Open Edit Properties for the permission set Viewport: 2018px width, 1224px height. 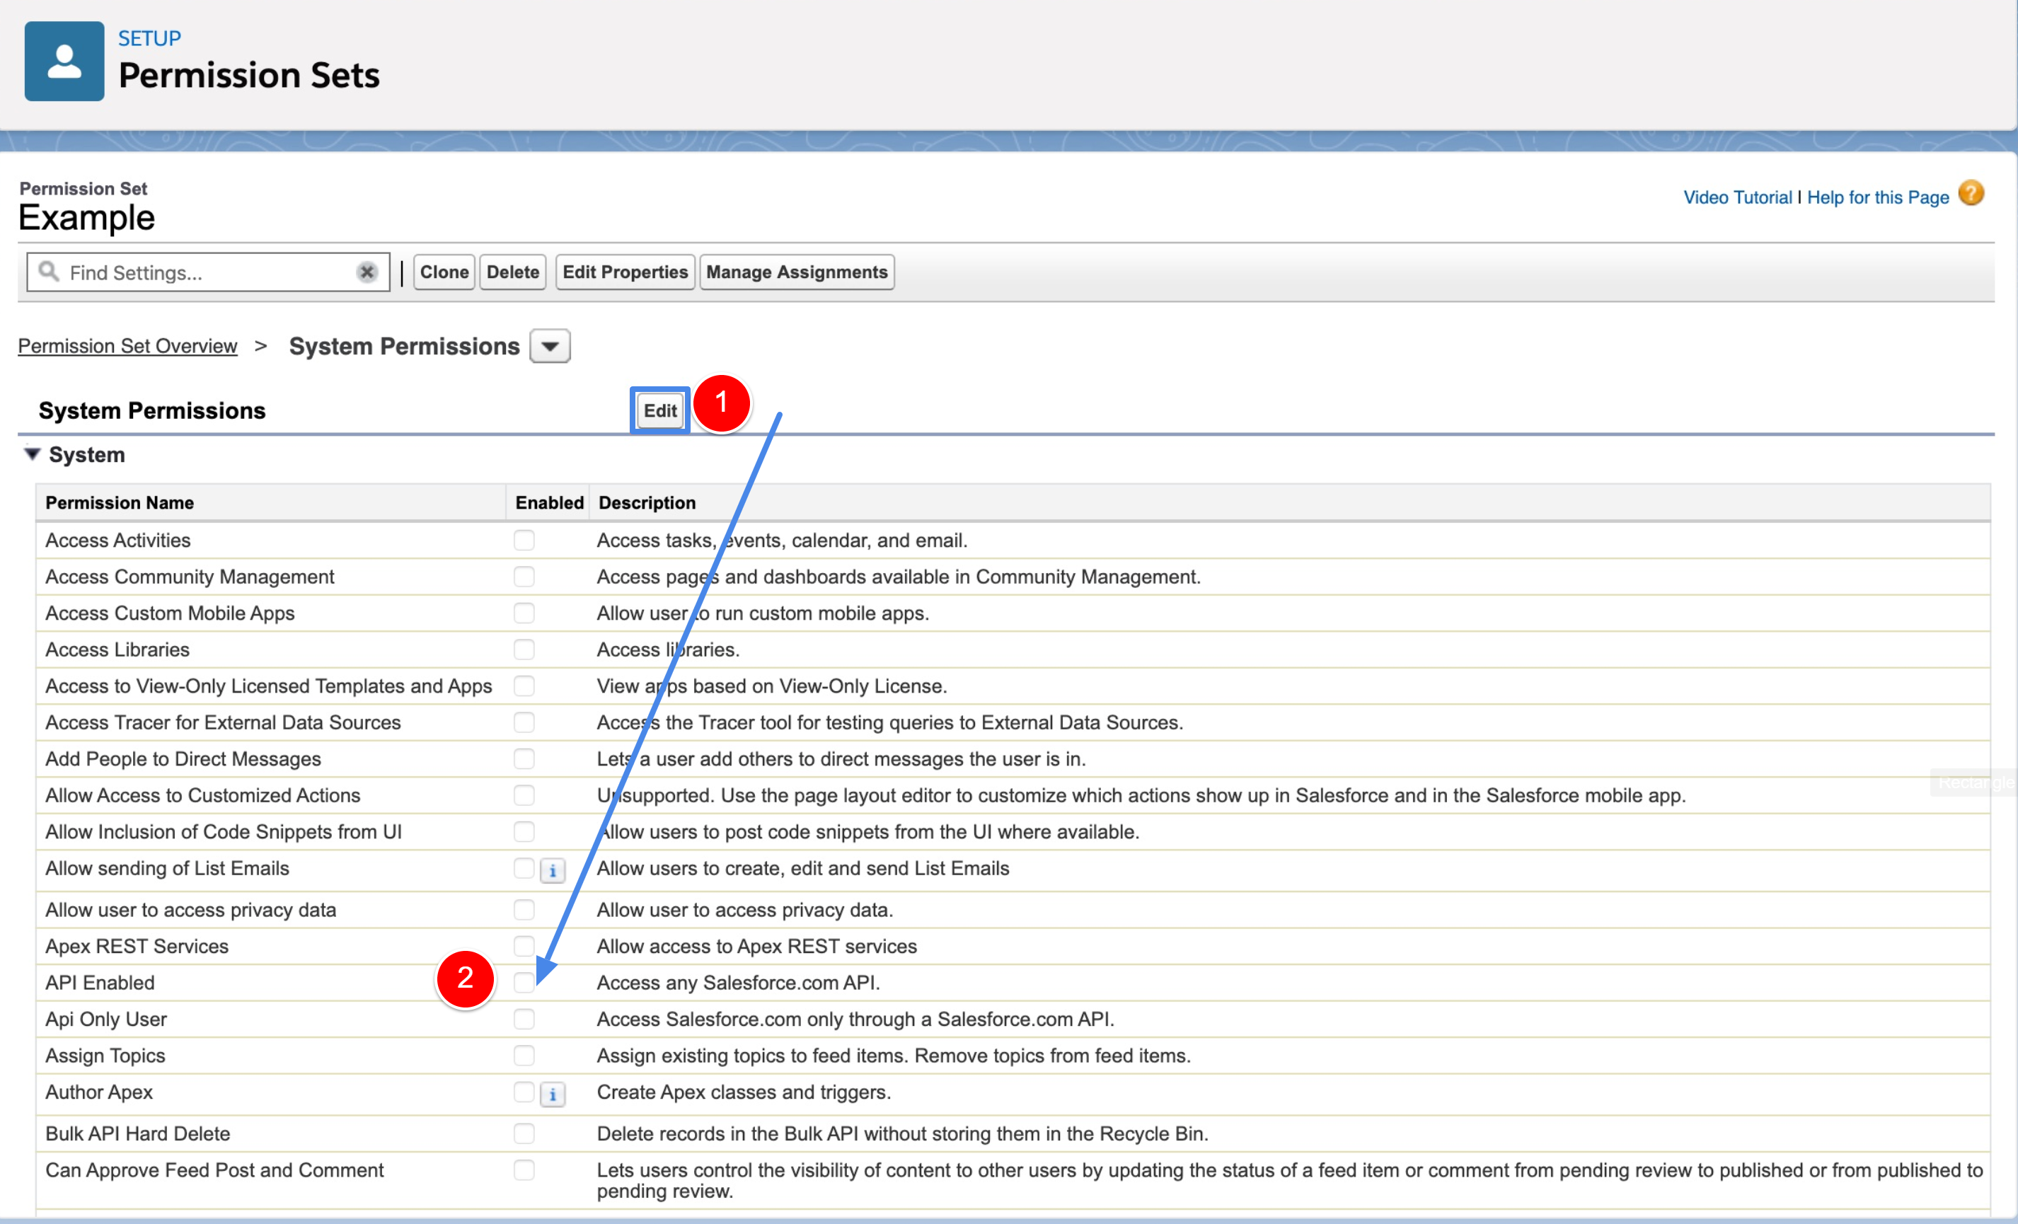click(x=624, y=272)
